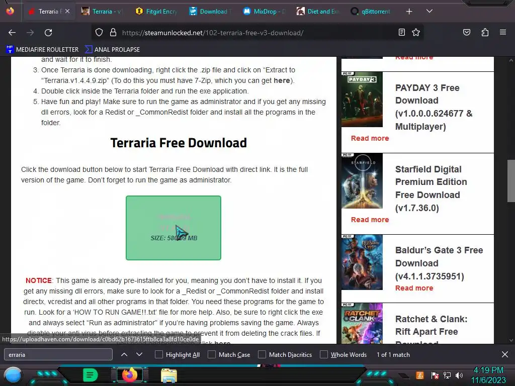
Task: Click the orange tray icon
Action: pyautogui.click(x=420, y=375)
